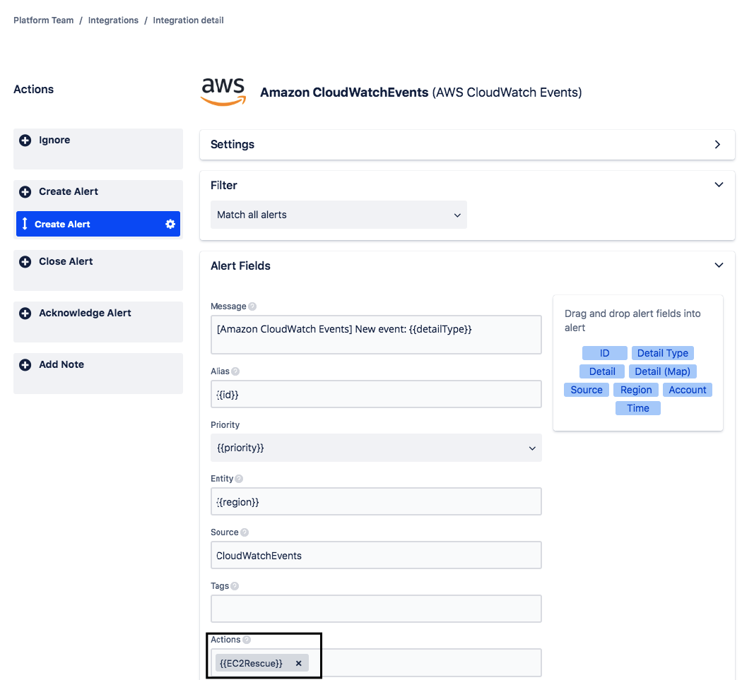Image resolution: width=742 pixels, height=680 pixels.
Task: Click the plus icon next to Acknowledge Alert
Action: pos(25,314)
